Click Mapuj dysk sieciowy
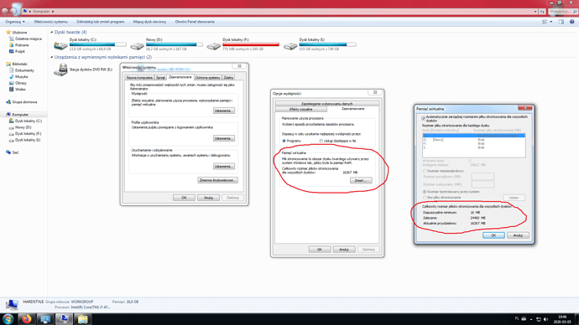The width and height of the screenshot is (579, 325). pos(149,22)
